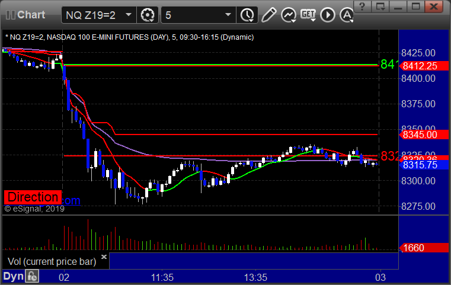Toggle the Dyn dynamic scaling button
451x285 pixels.
click(13, 276)
